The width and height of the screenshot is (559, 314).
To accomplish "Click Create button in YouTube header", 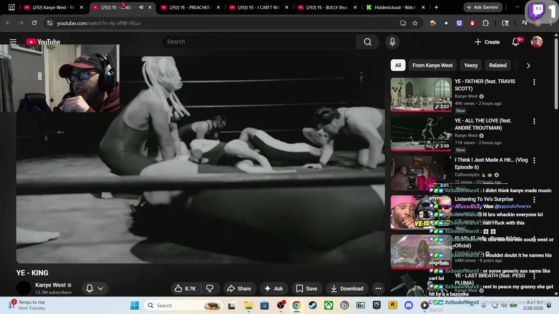I will pyautogui.click(x=487, y=42).
